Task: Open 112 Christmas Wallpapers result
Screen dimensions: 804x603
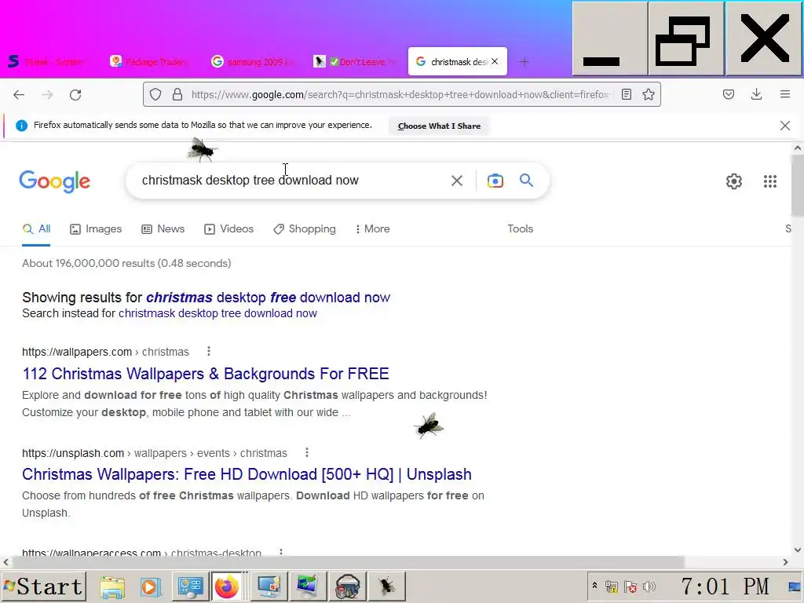Action: click(206, 374)
